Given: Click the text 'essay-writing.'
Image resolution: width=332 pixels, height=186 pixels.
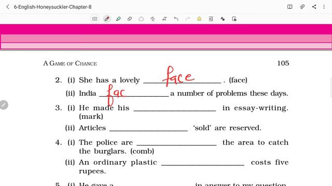Looking at the screenshot, I should tap(261, 108).
